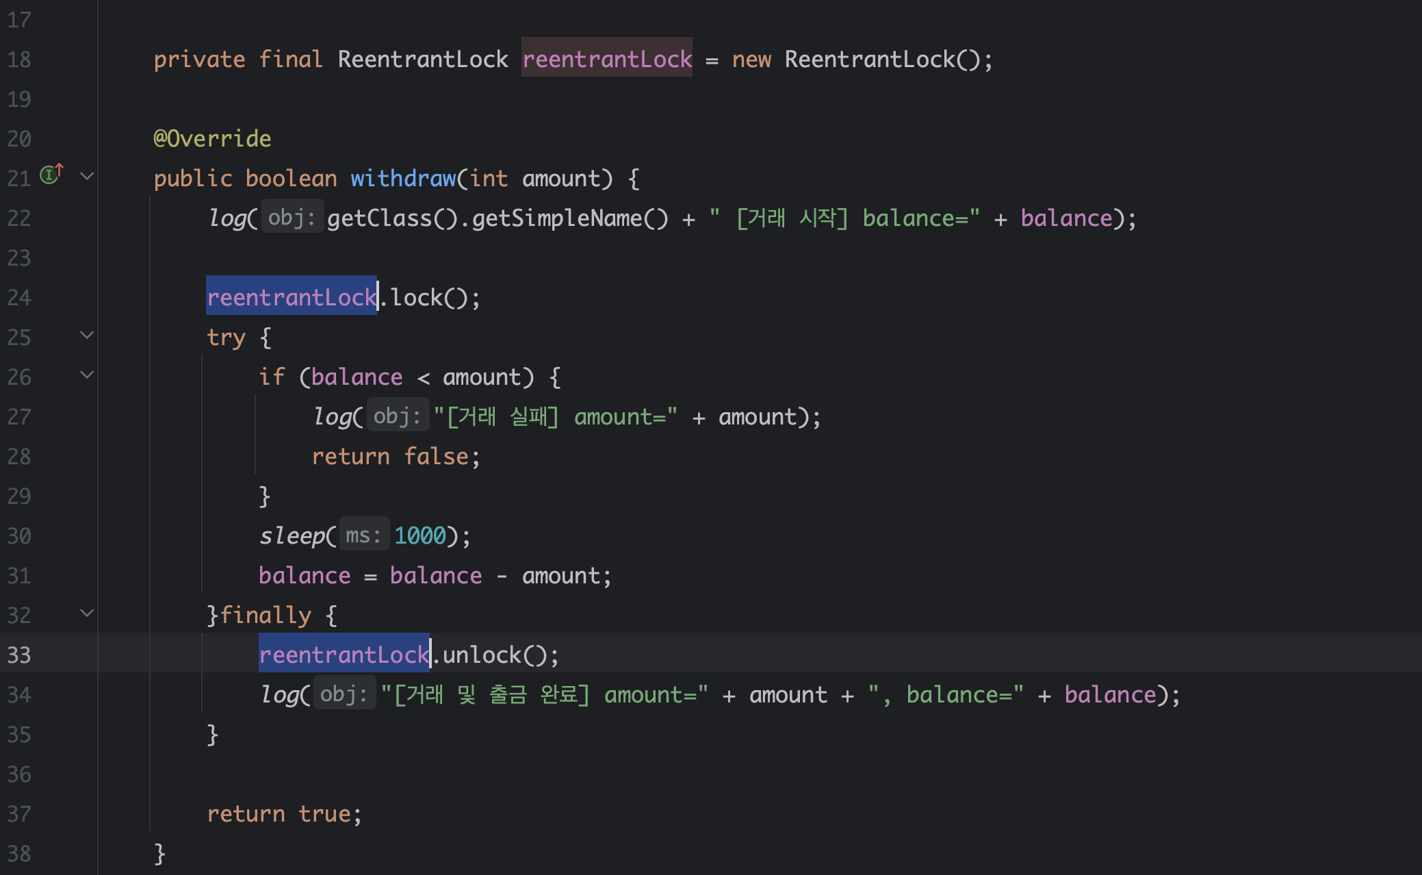Click the obj: inlay hint on line 22

[292, 218]
